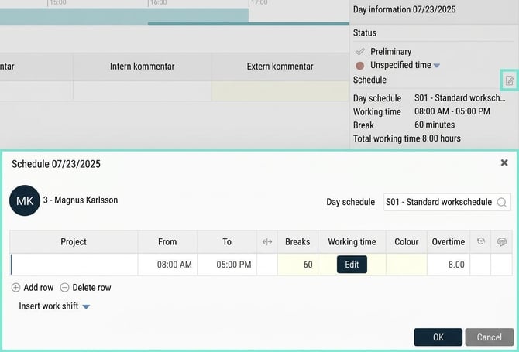Click the Overtime column header
The image size is (519, 352).
pos(449,241)
